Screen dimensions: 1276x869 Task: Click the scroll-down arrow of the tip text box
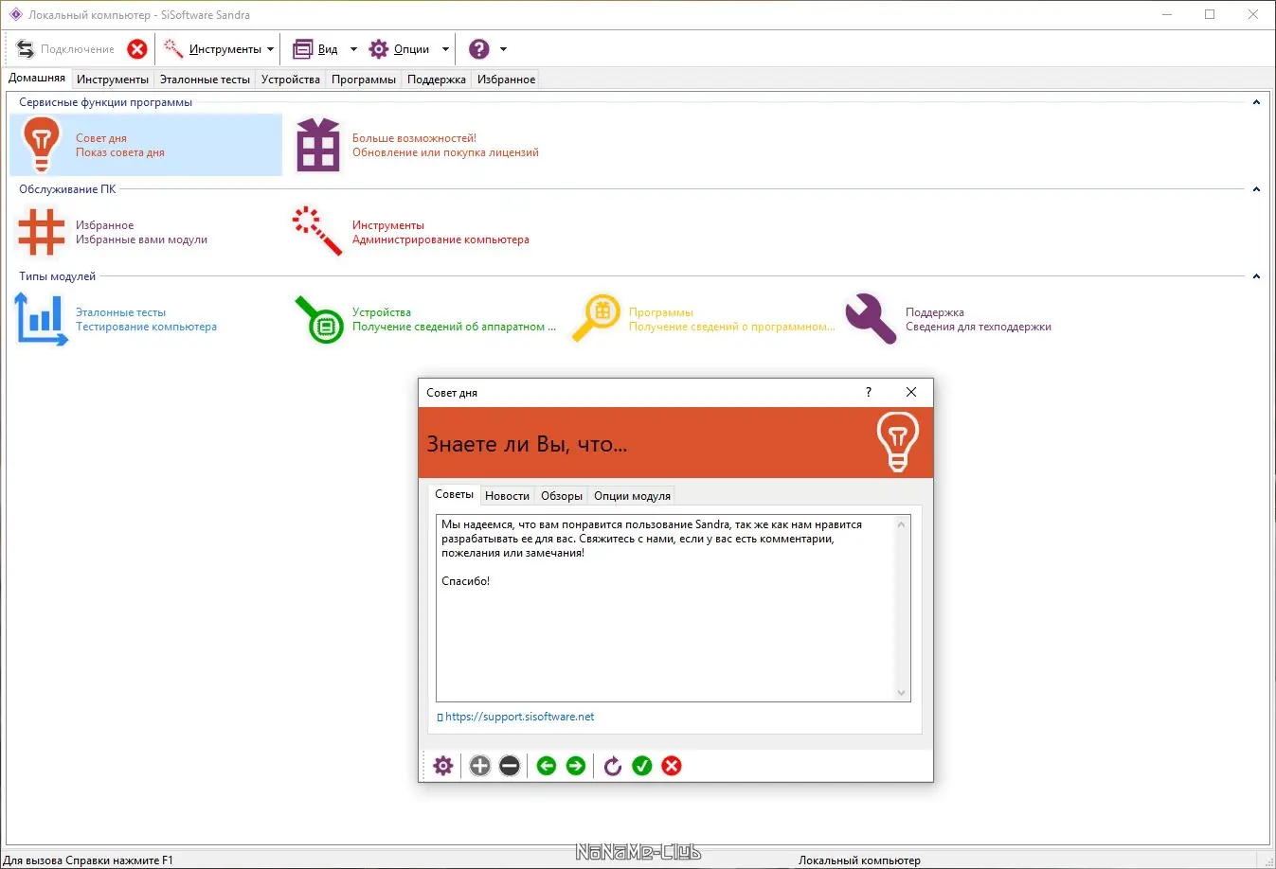(x=901, y=693)
